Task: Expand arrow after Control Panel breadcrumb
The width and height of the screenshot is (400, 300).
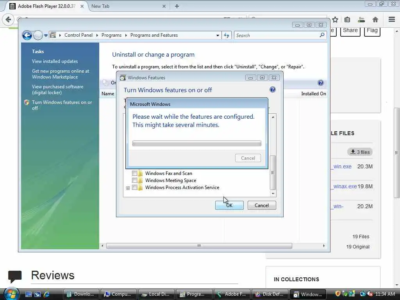Action: coord(97,35)
